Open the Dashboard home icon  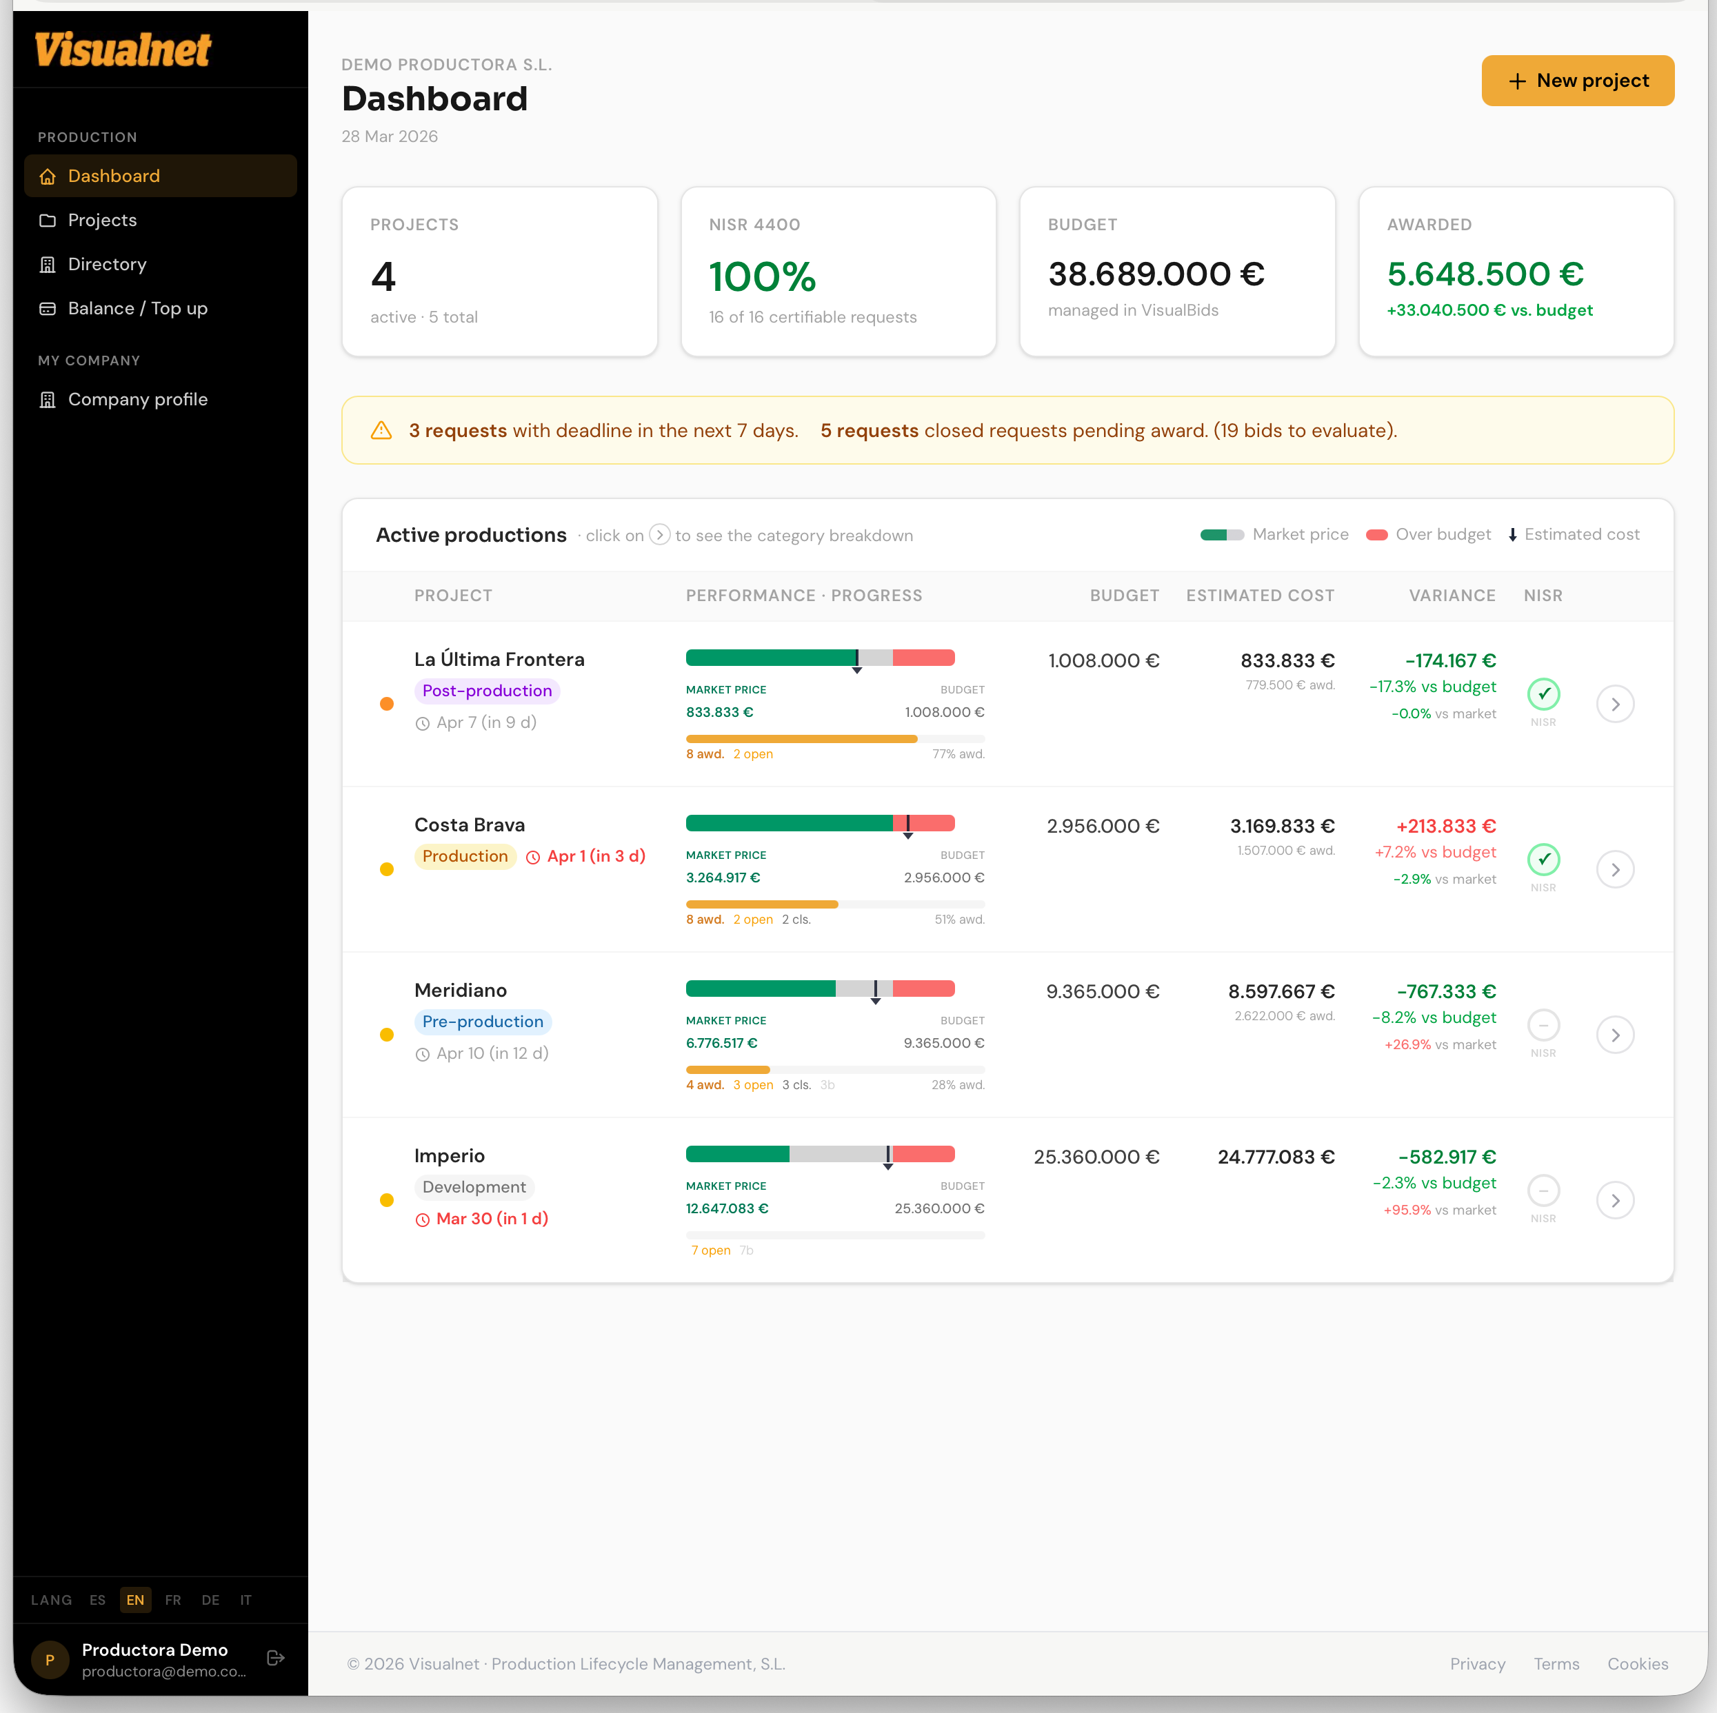tap(47, 176)
